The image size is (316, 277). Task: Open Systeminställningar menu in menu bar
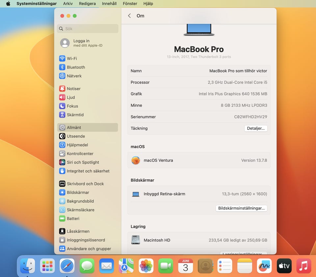tap(37, 4)
